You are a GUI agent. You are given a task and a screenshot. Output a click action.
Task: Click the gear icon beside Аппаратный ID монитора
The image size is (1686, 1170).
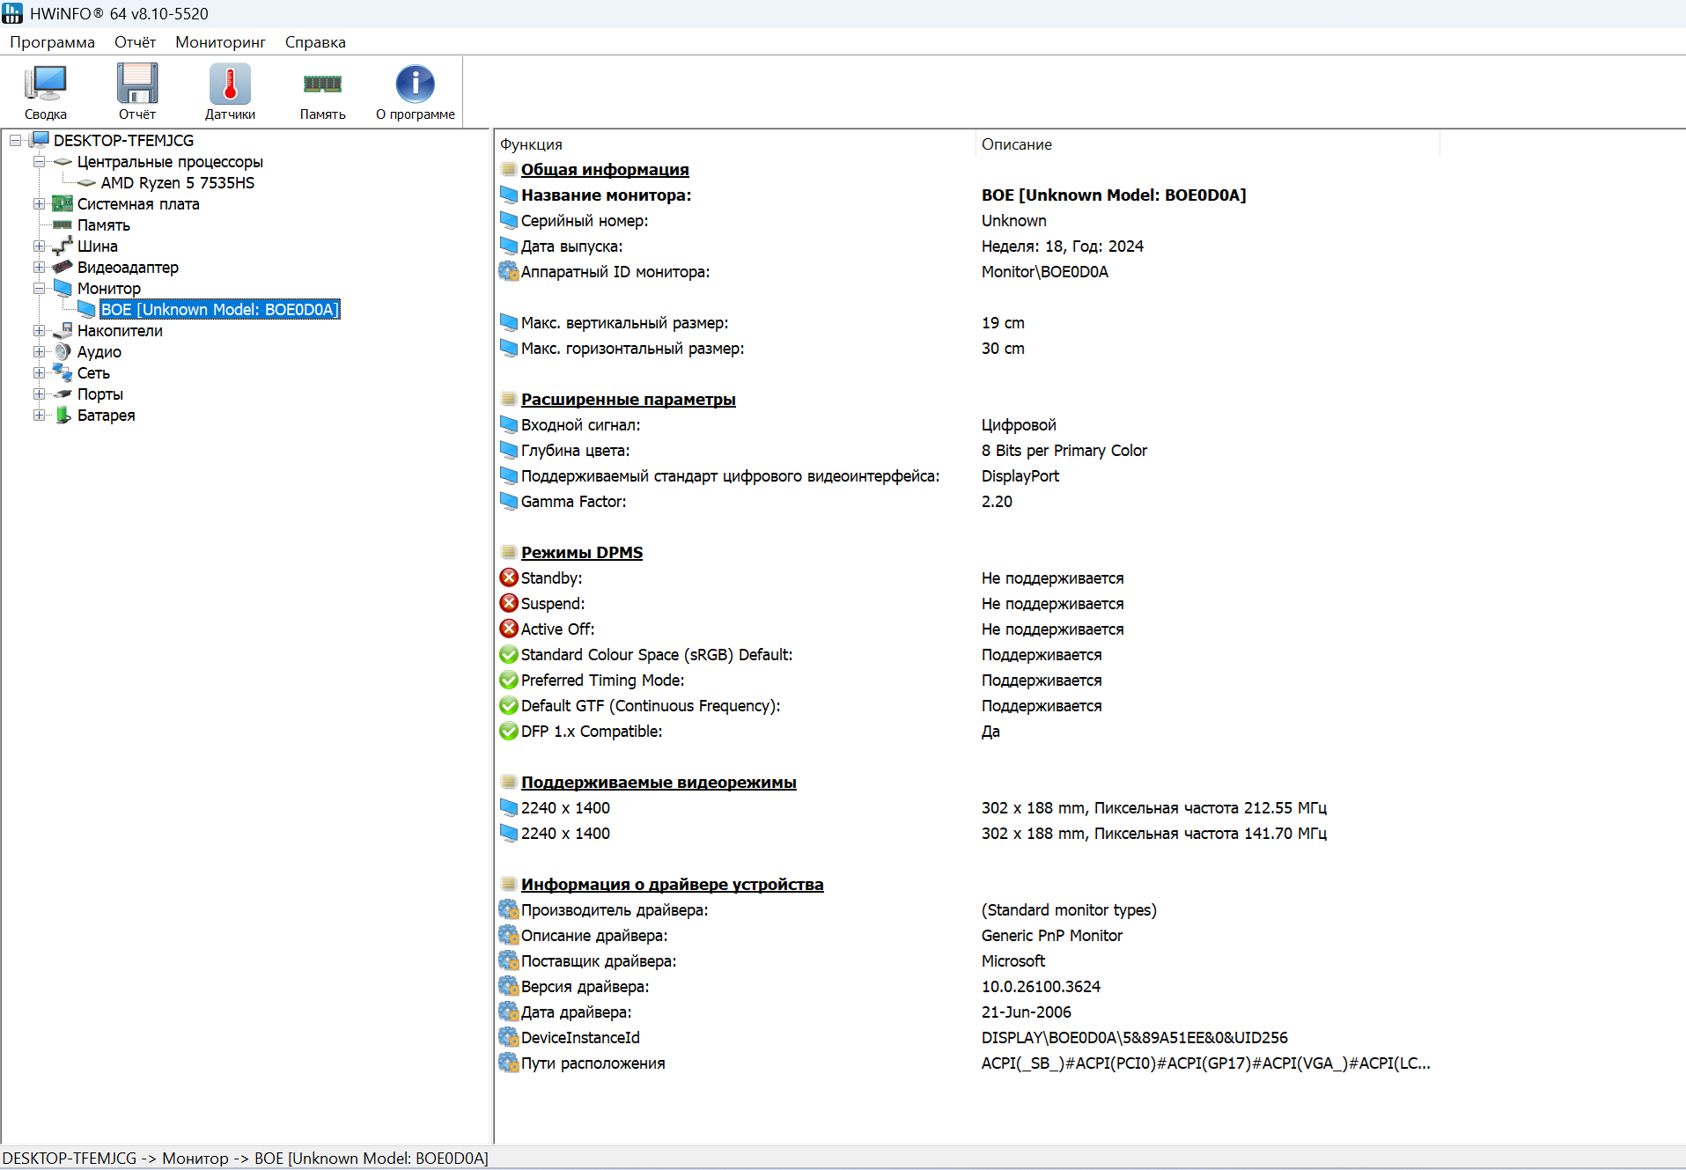coord(509,272)
